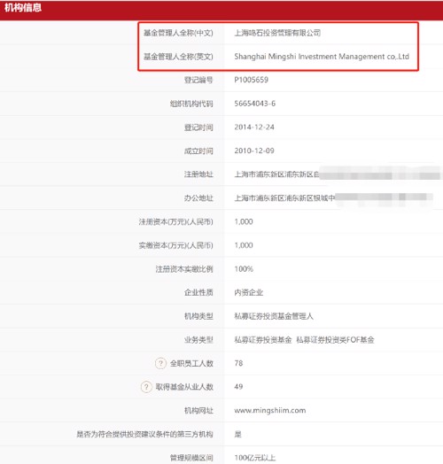Click the organization code 56654043-6
This screenshot has width=443, height=464.
(254, 104)
